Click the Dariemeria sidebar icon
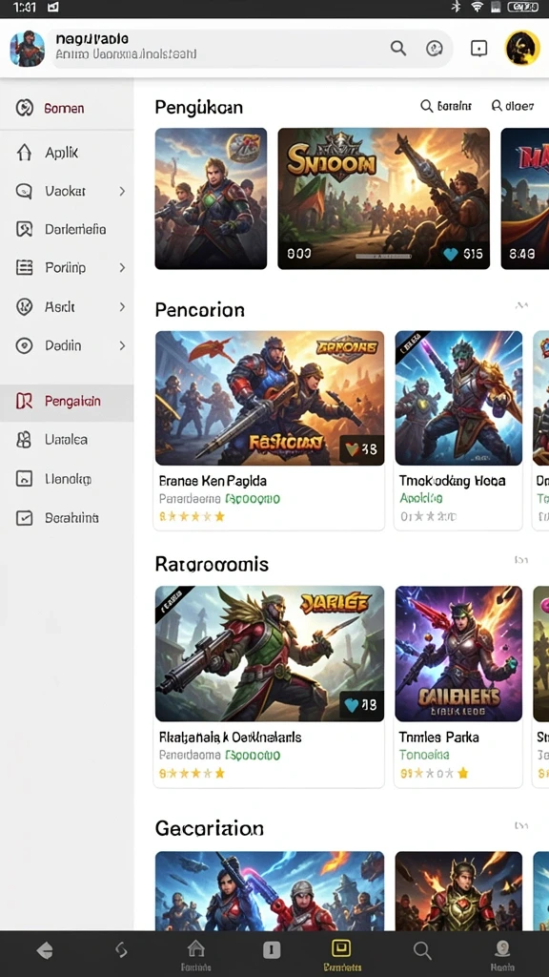Image resolution: width=549 pixels, height=977 pixels. 24,229
